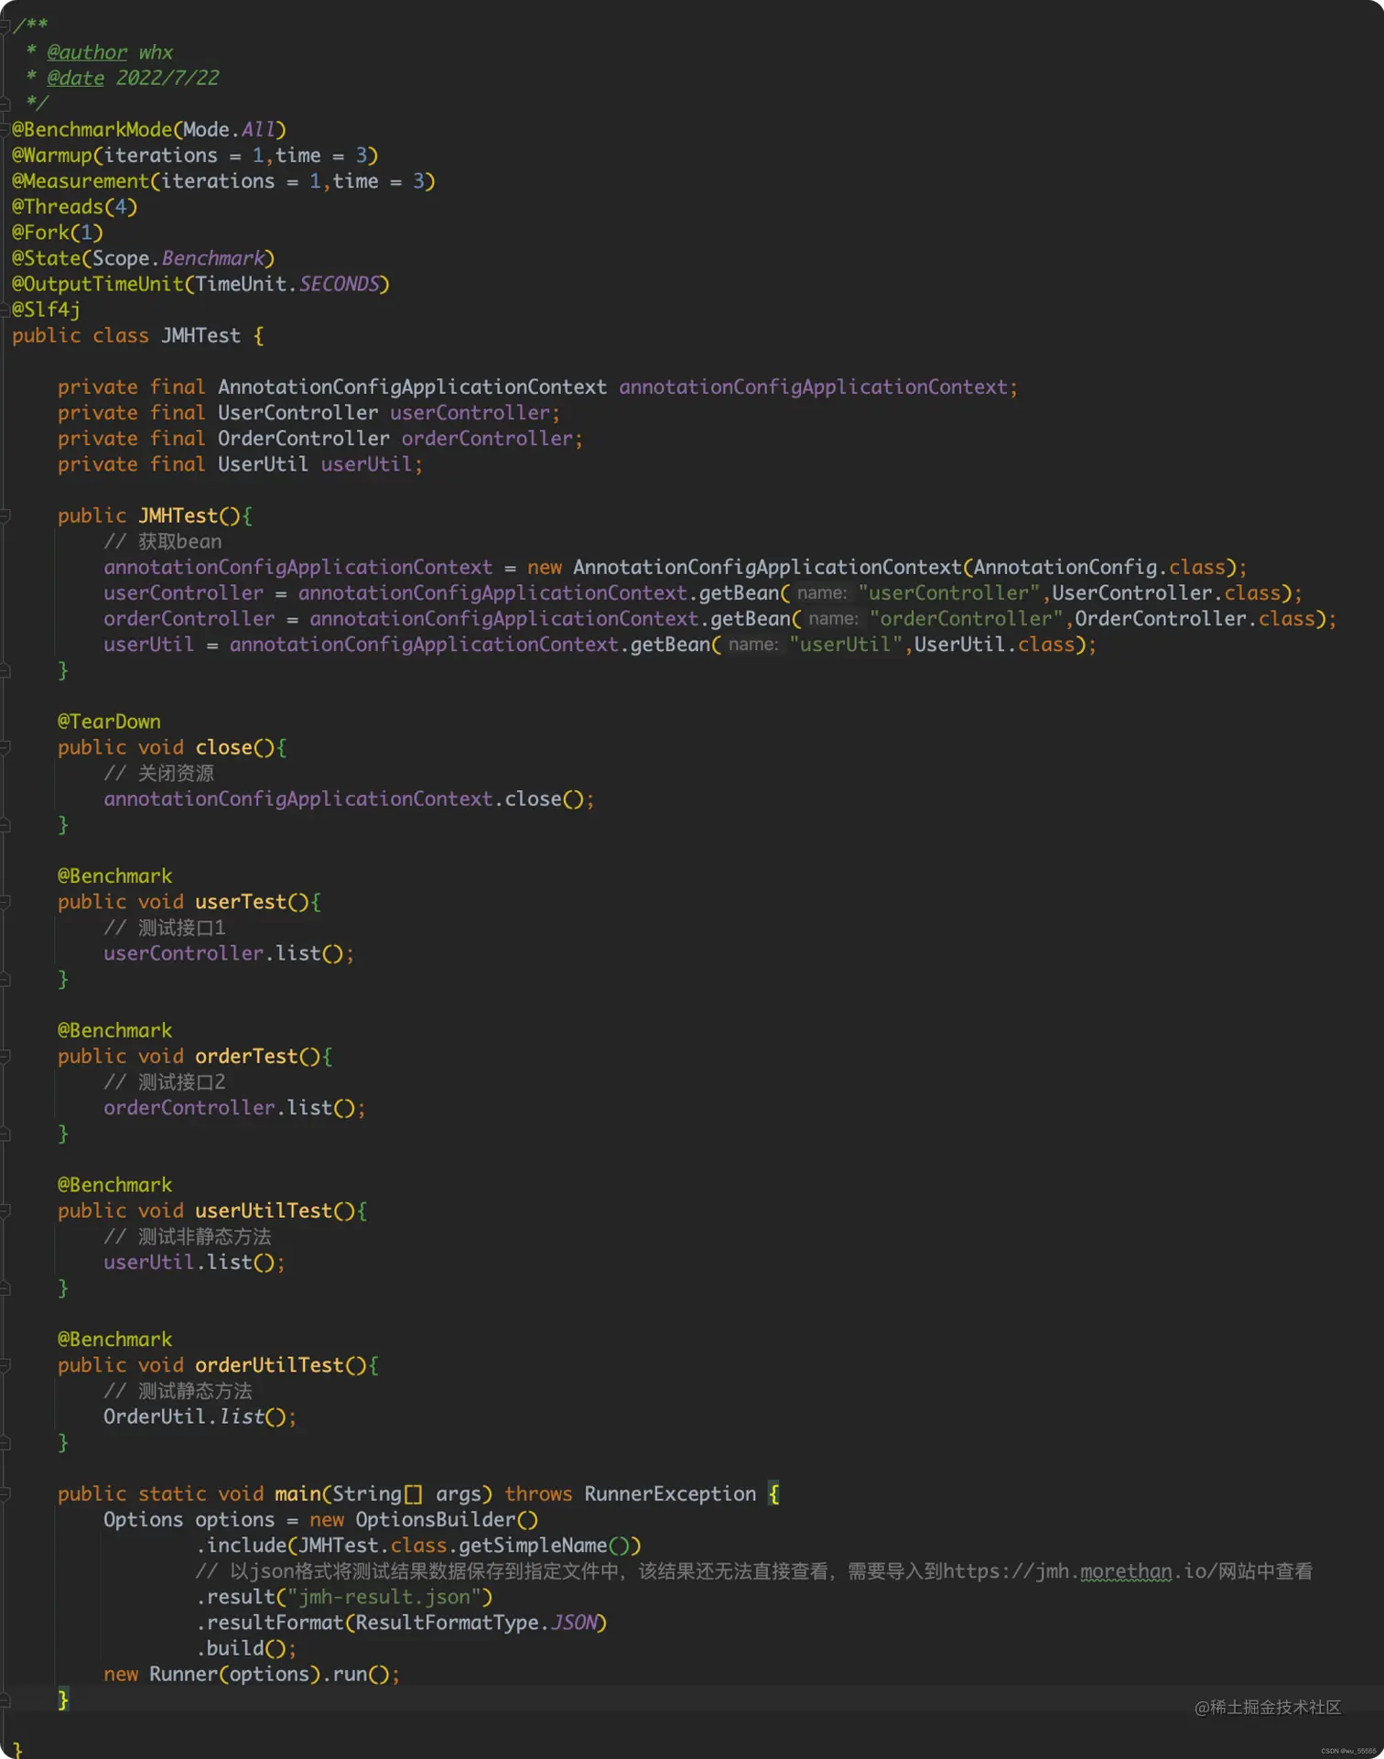Click userUtil in its field declaration
The width and height of the screenshot is (1384, 1759).
pos(366,464)
